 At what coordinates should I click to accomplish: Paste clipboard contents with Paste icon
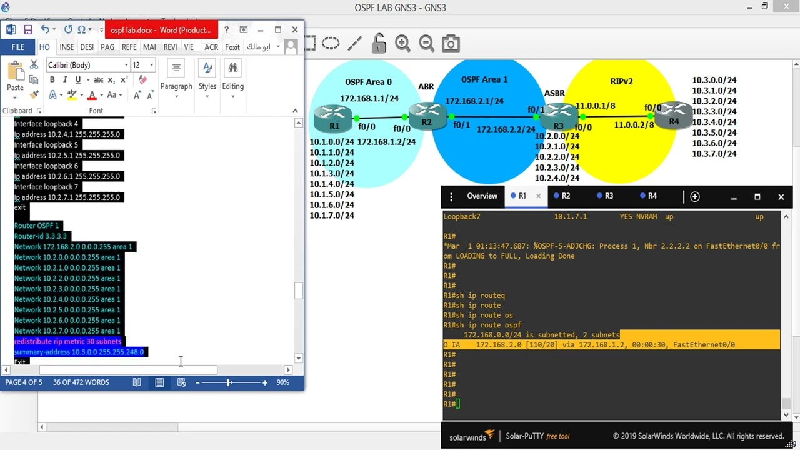pyautogui.click(x=15, y=70)
